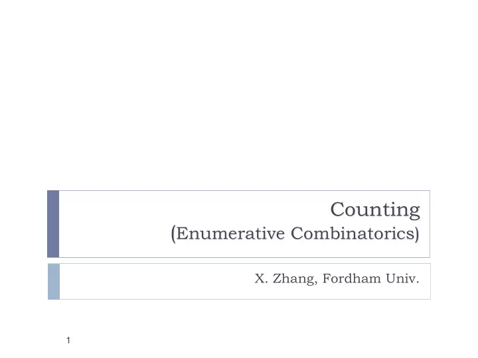Click the opening parenthesis before Enumerative

(x=173, y=234)
